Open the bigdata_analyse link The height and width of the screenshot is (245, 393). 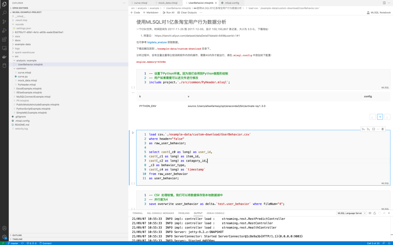pyautogui.click(x=157, y=42)
